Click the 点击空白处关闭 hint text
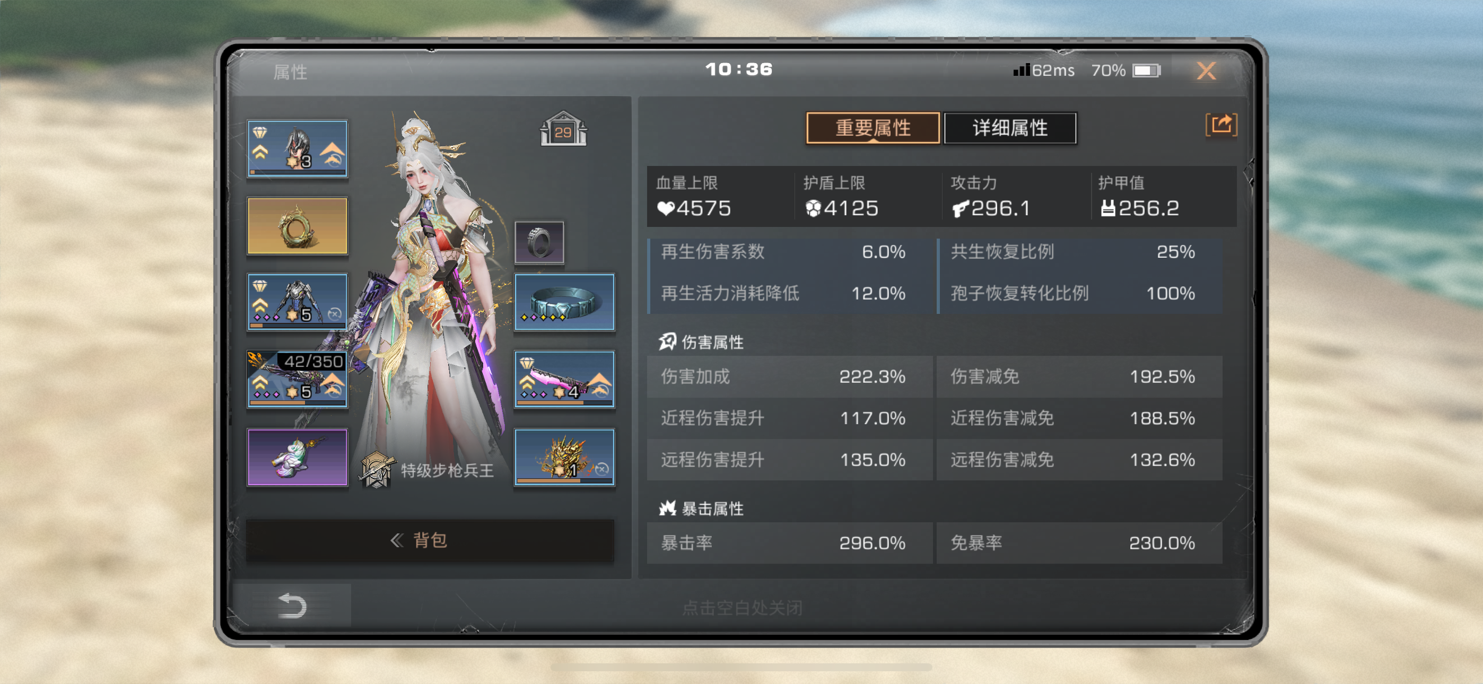1483x684 pixels. (x=741, y=608)
